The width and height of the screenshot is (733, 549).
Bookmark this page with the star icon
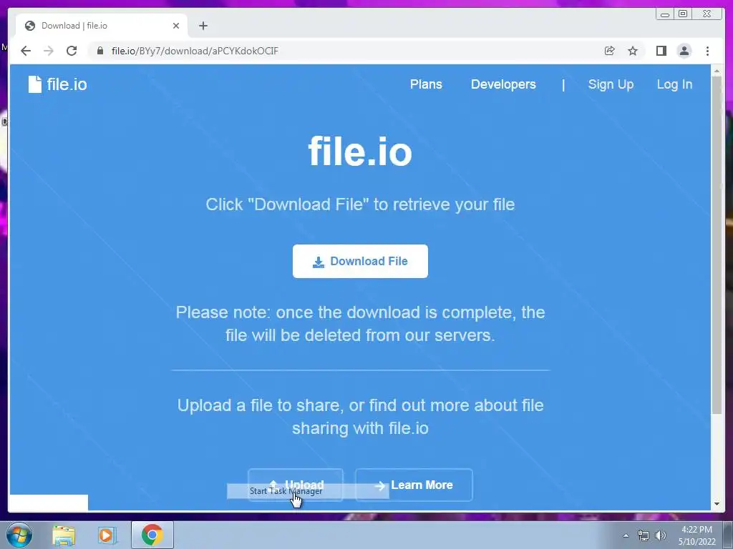coord(633,51)
